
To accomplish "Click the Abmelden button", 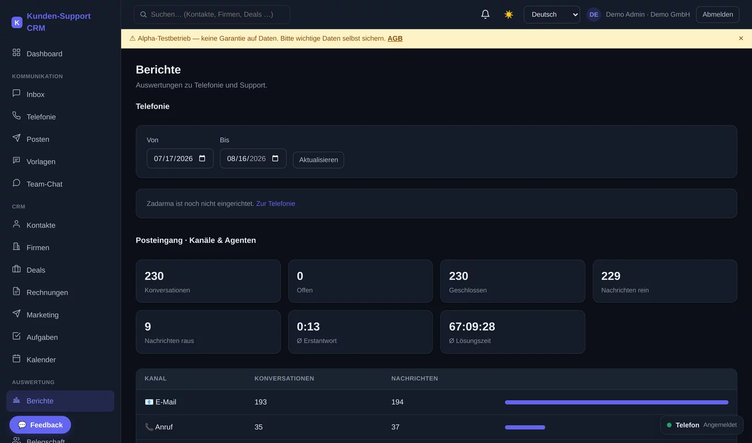I will [718, 15].
